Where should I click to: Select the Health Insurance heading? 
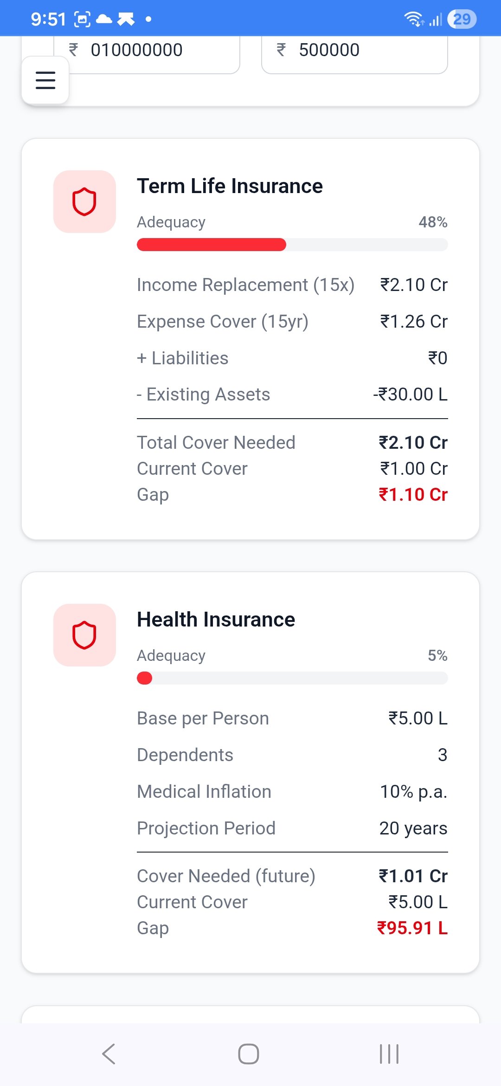216,620
